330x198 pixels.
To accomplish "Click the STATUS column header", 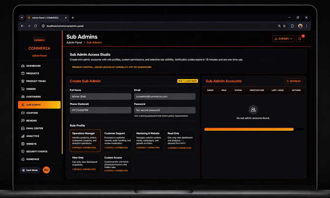I will pos(238,90).
